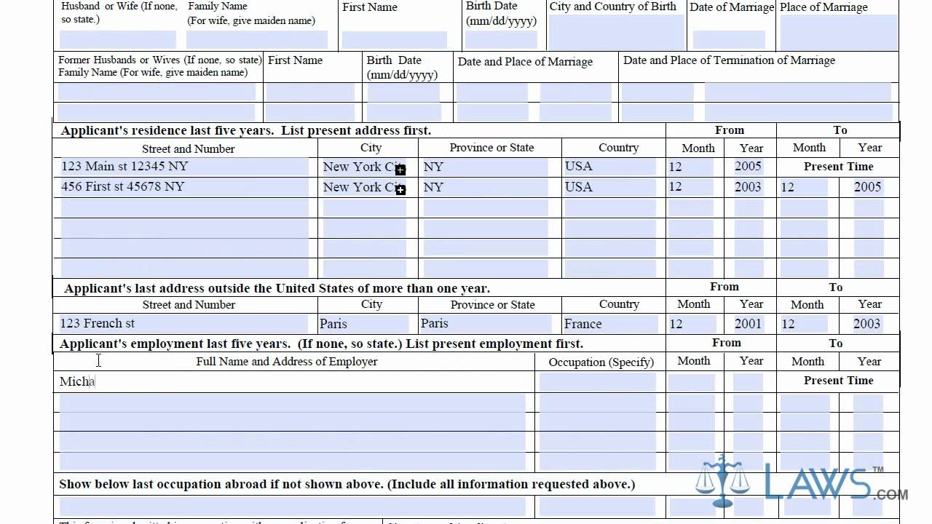Click the first former spouse First Name field
The image size is (932, 524).
(310, 92)
